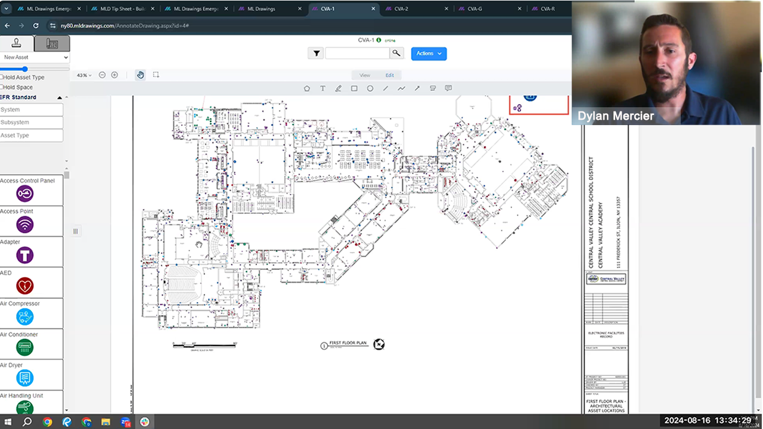Select the AED asset stamp
Viewport: 763px width, 429px height.
(x=24, y=286)
